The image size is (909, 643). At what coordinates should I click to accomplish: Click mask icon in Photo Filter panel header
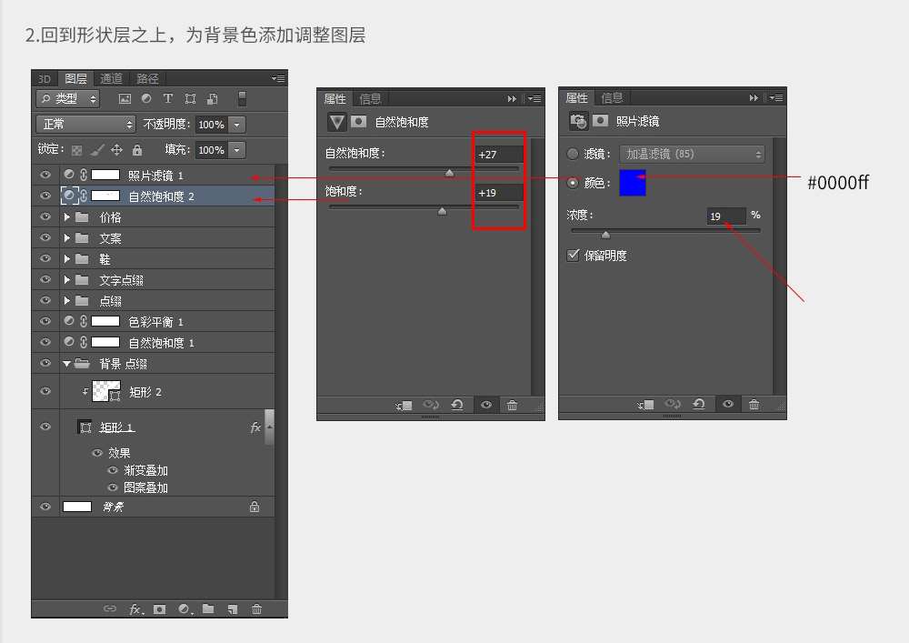pyautogui.click(x=601, y=120)
